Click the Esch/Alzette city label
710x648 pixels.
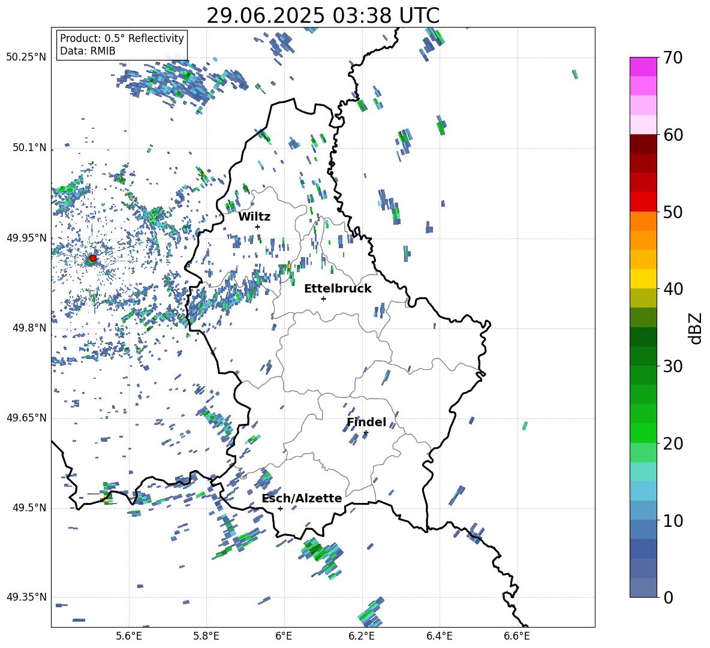[302, 498]
